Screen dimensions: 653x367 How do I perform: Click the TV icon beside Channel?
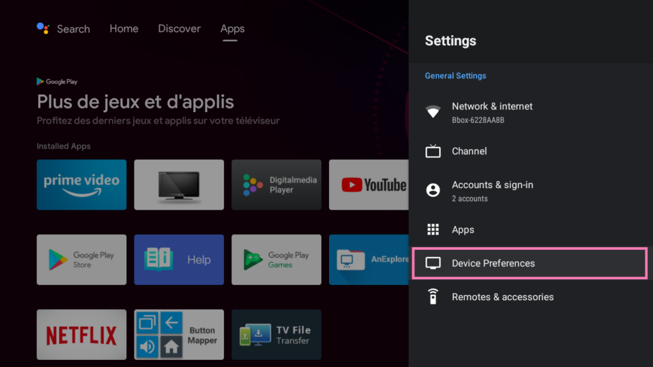click(x=433, y=151)
